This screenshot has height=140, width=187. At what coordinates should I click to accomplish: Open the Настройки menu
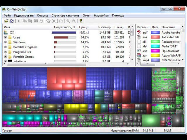(x=101, y=15)
